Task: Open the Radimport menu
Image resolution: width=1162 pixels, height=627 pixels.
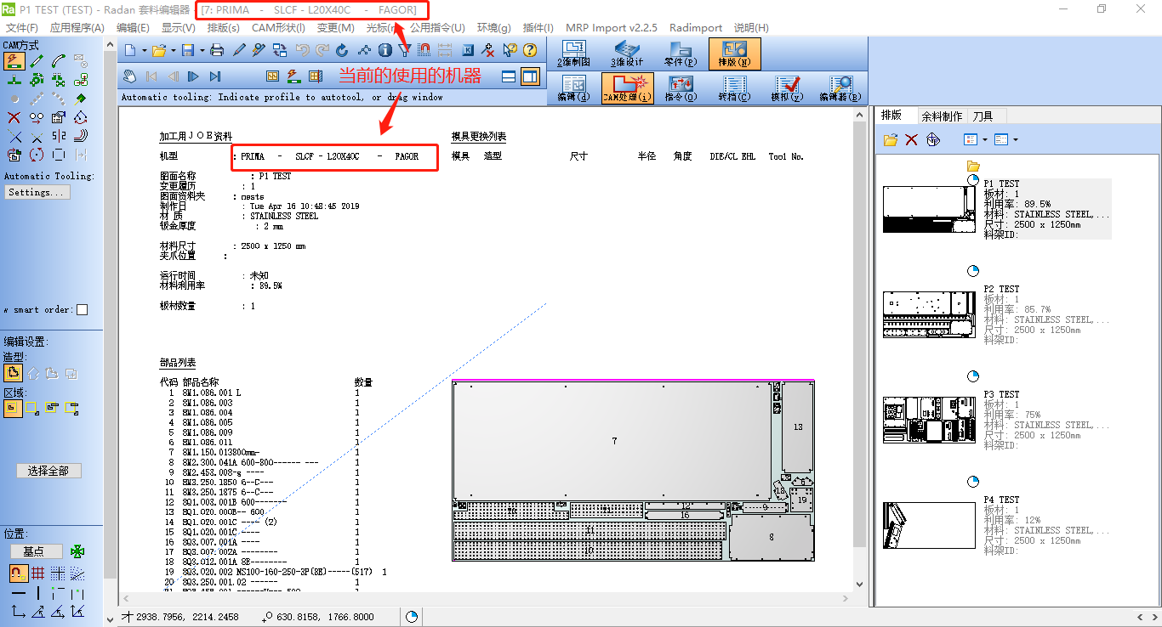Action: [696, 28]
